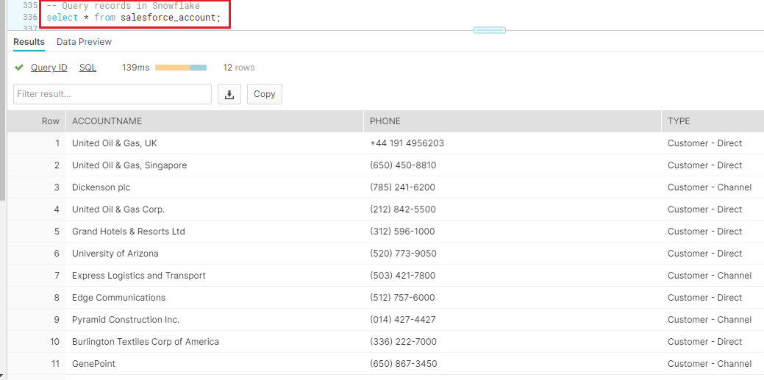The width and height of the screenshot is (764, 380).
Task: Select the University of Arizona cell
Action: (115, 254)
